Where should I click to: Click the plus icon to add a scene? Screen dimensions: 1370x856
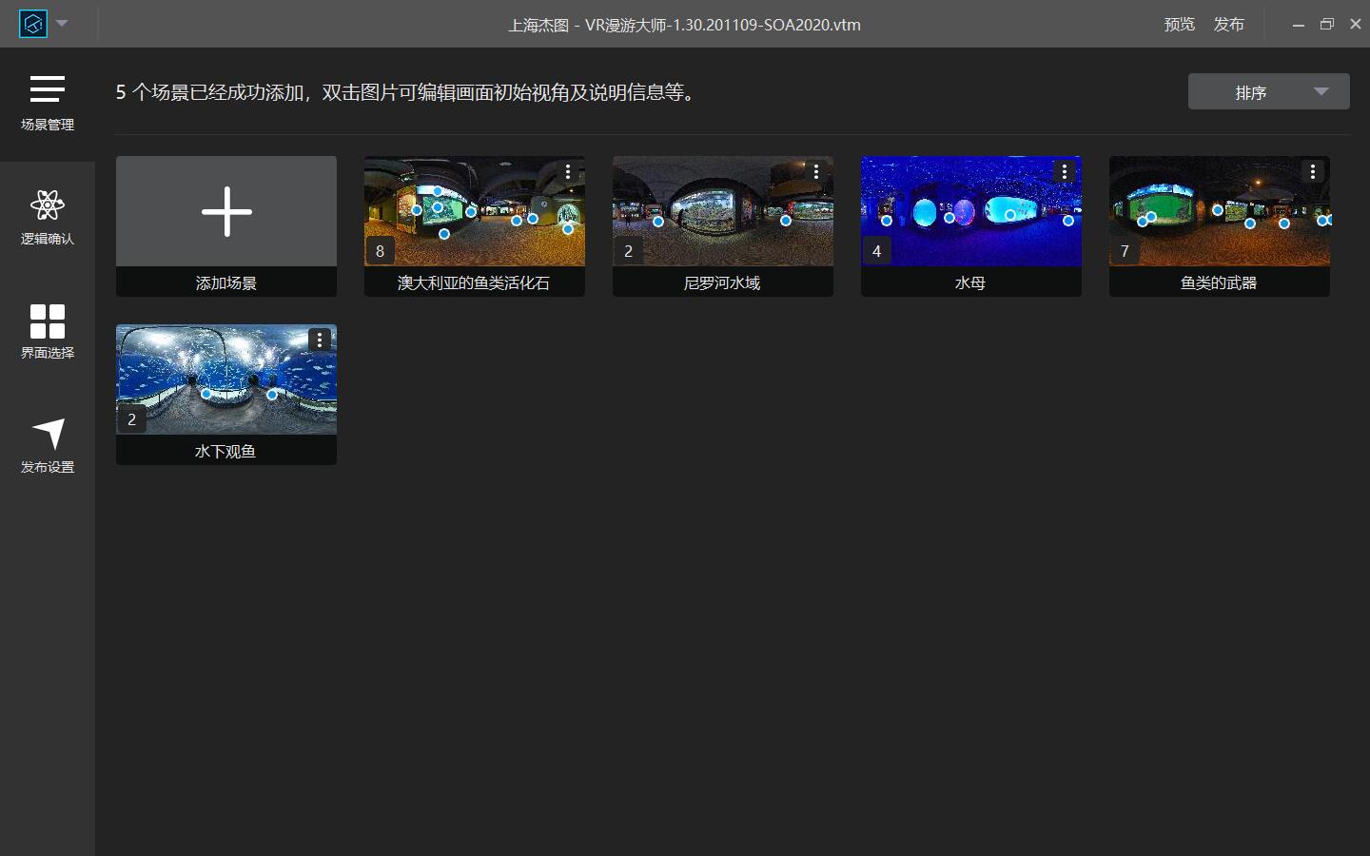[226, 211]
